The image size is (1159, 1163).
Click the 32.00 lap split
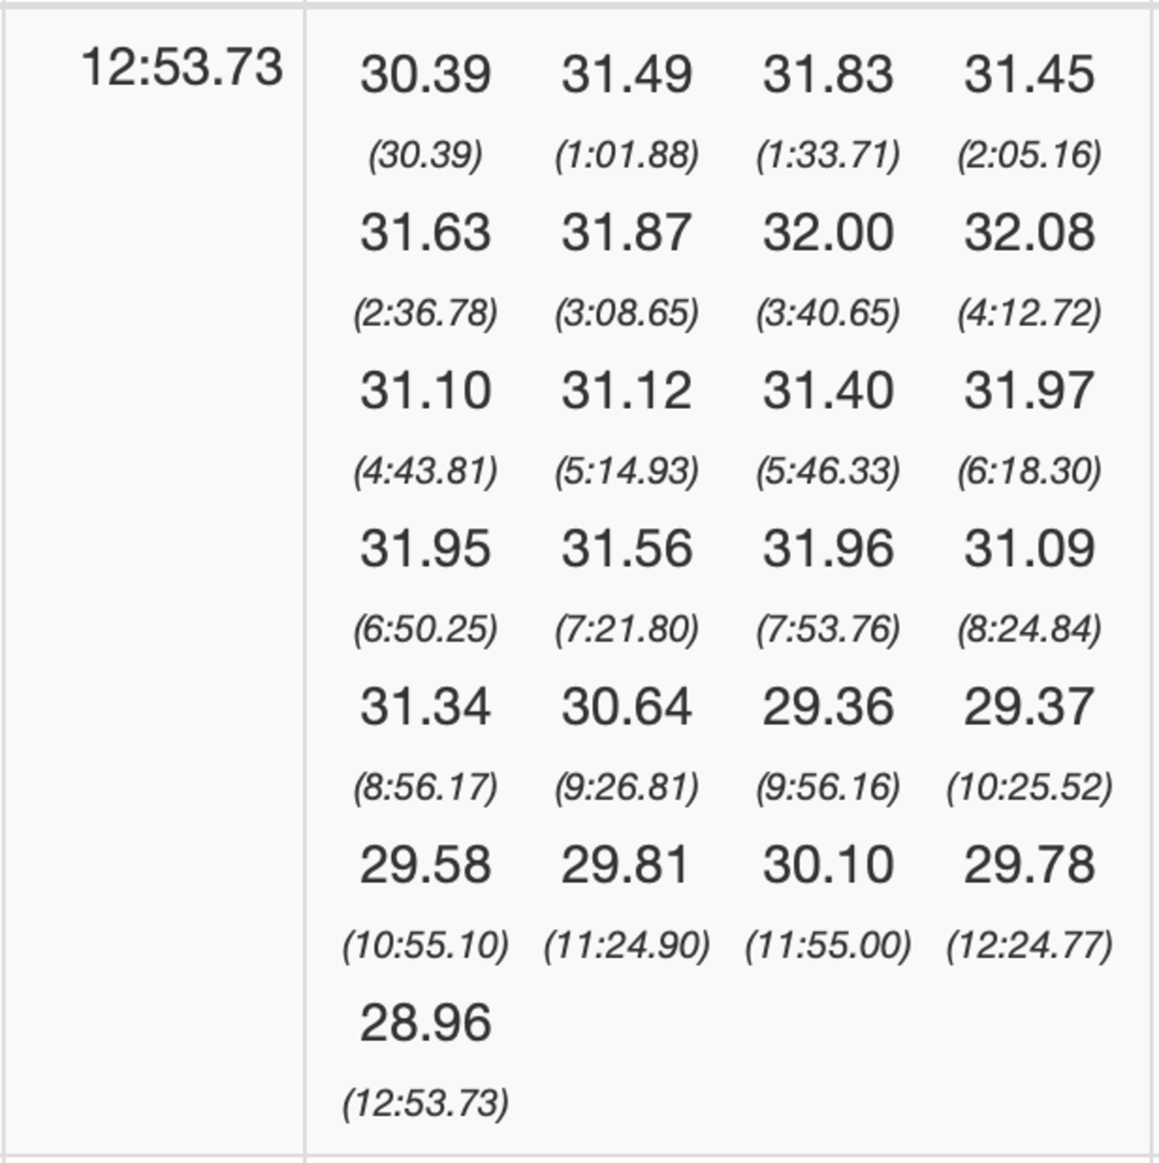(x=828, y=233)
